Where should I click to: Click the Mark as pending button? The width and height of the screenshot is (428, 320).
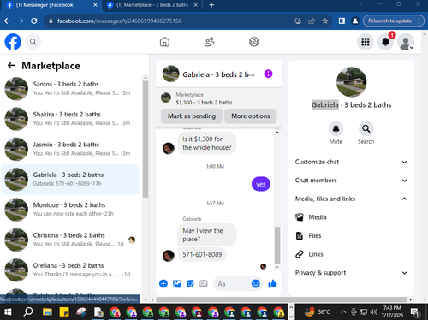[x=192, y=116]
